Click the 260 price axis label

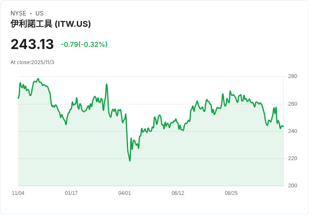coord(293,104)
